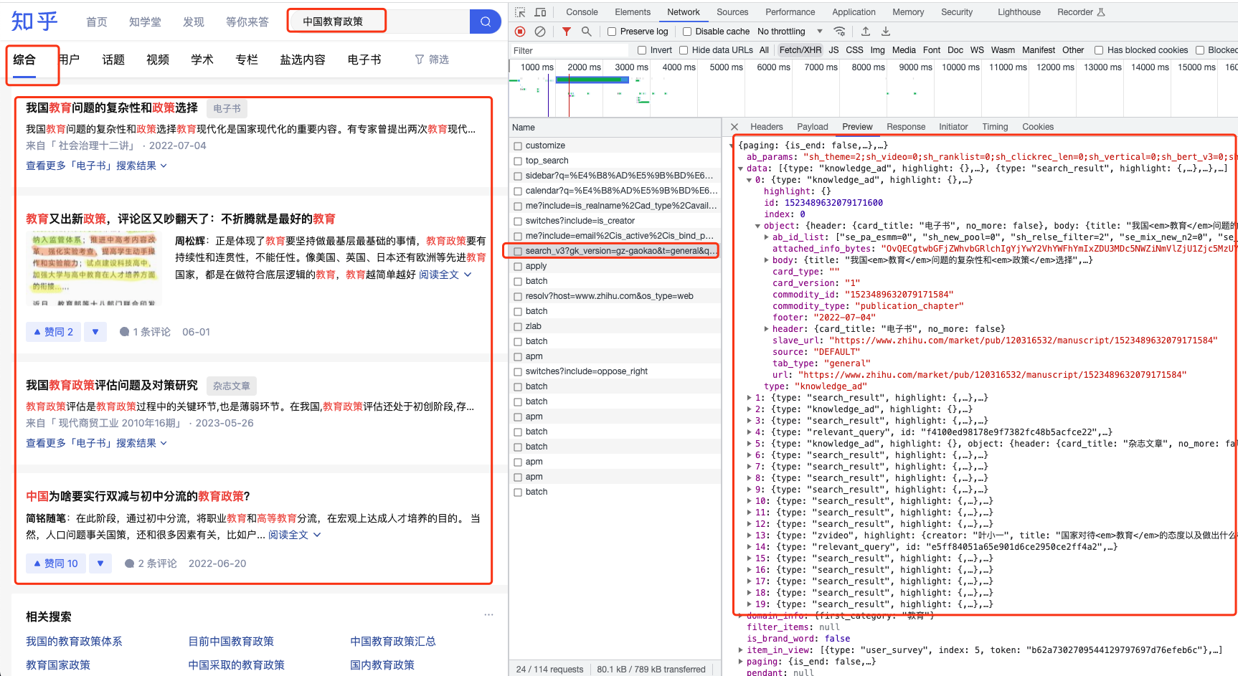
Task: Expand 阅读全文 on 教育又出新政策 answer
Action: pyautogui.click(x=445, y=275)
